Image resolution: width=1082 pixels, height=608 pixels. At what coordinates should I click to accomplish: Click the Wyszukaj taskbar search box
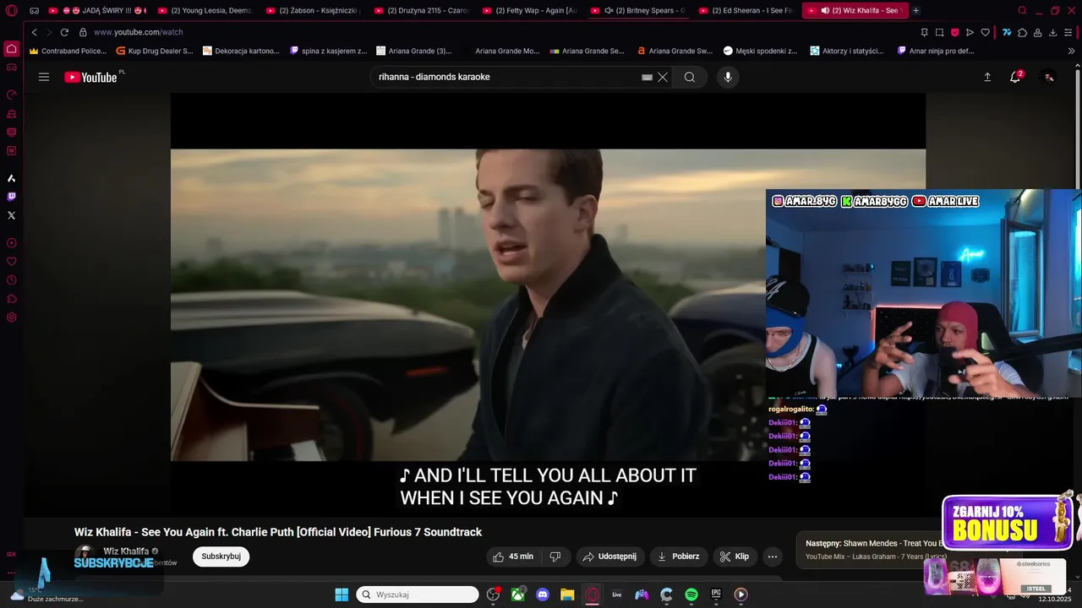[x=418, y=594]
